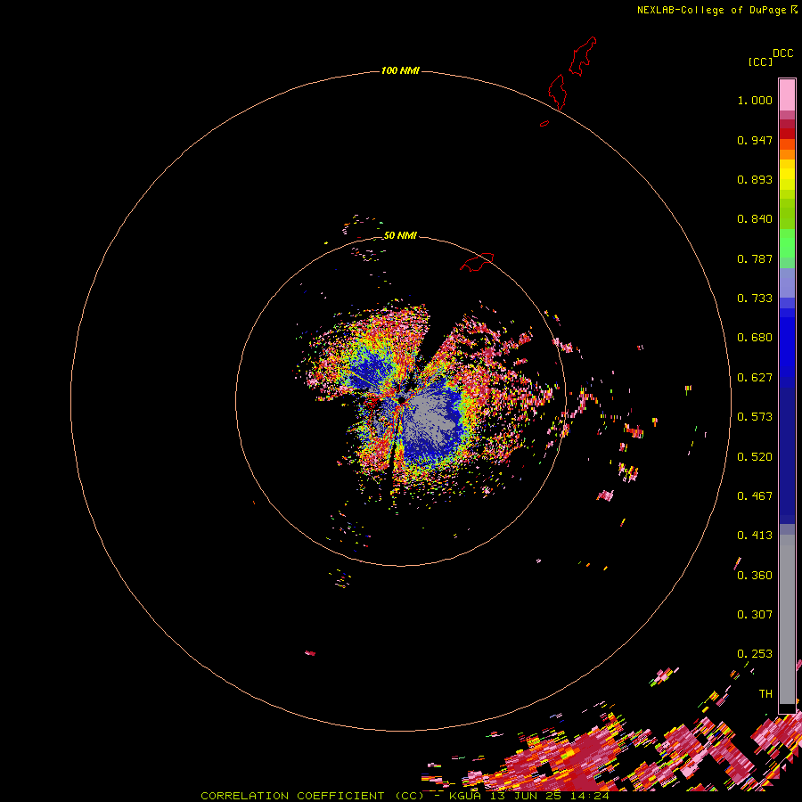Click the 0.840 color scale value
802x802 pixels.
(755, 219)
